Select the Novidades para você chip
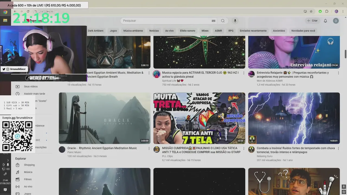Screen dimensions: 347x195 click(303, 31)
